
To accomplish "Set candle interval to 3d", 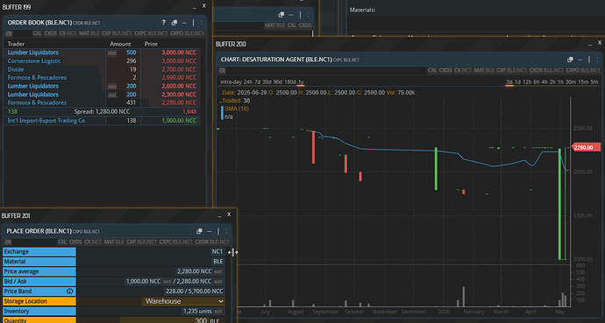I will [x=509, y=82].
